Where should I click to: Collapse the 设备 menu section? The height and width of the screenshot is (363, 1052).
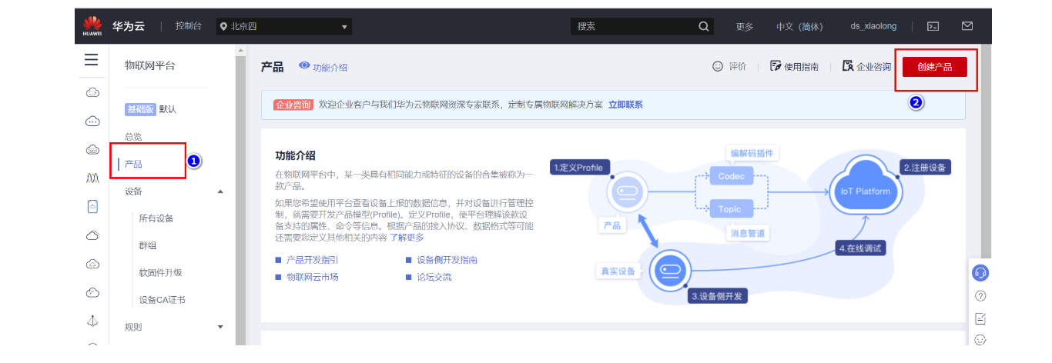(x=220, y=191)
